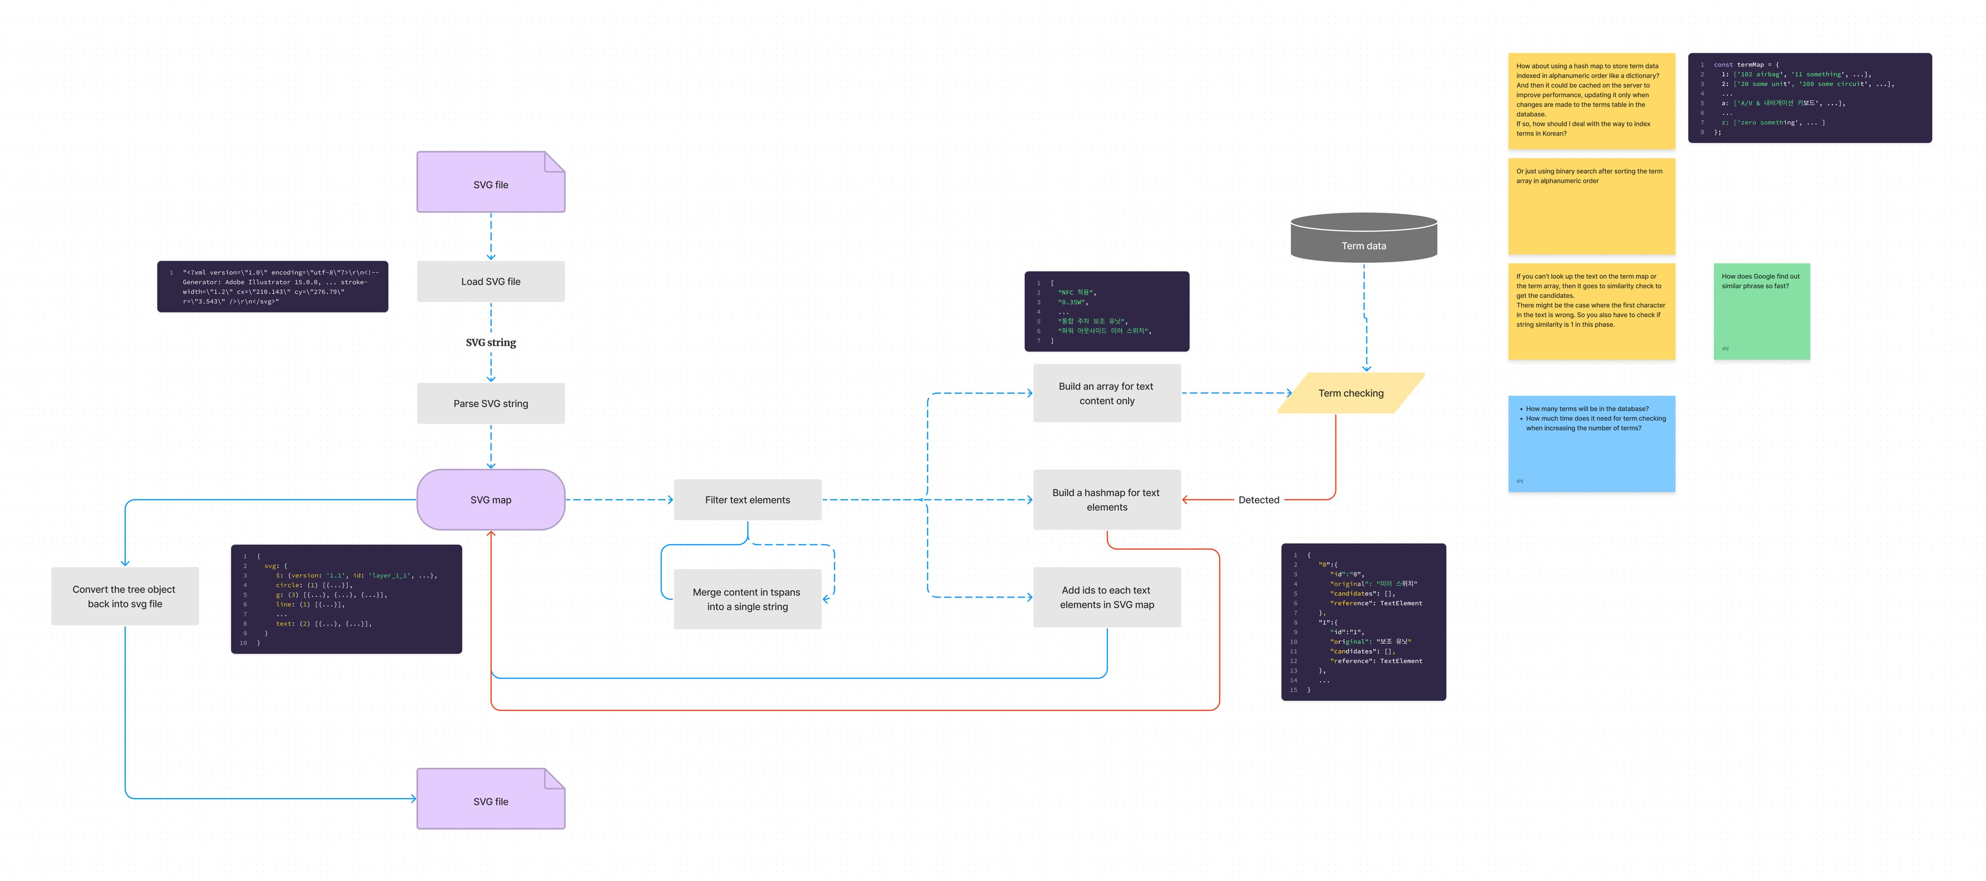Image resolution: width=1986 pixels, height=881 pixels.
Task: Select the purple SVG map node
Action: point(490,500)
